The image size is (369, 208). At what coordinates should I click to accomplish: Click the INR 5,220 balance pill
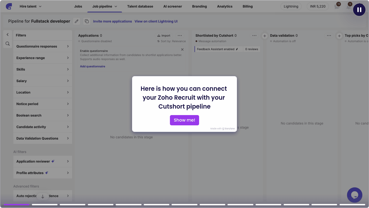(318, 6)
